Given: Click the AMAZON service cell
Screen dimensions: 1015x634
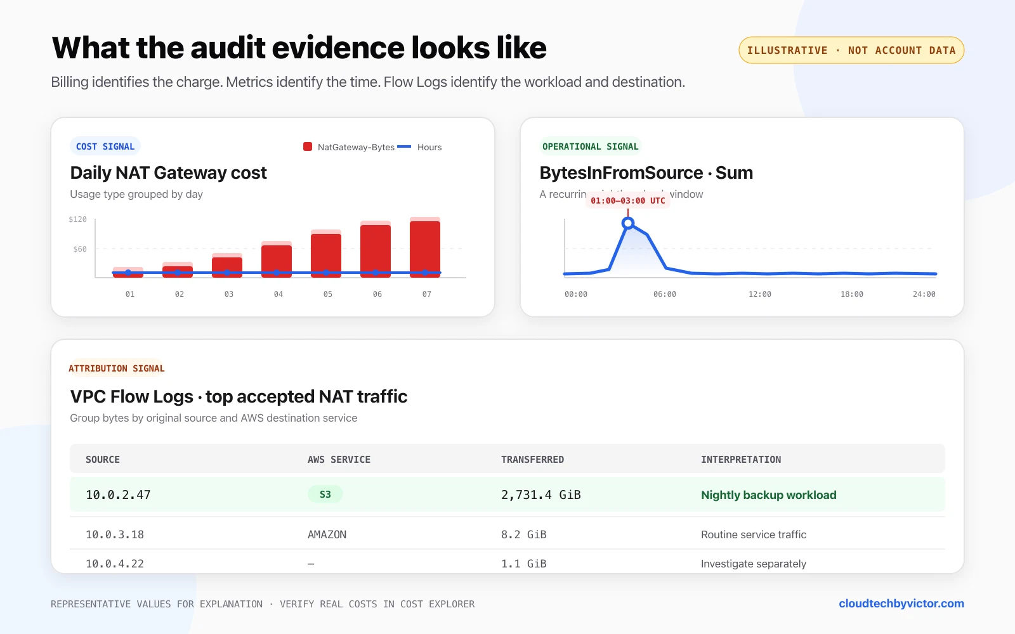Looking at the screenshot, I should pos(327,534).
